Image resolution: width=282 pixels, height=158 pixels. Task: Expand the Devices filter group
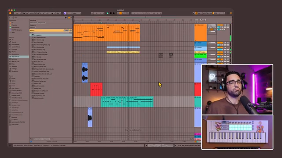[x=33, y=20]
